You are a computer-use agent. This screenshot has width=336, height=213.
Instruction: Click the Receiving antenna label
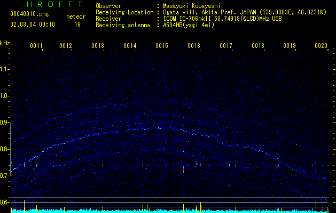coord(123,26)
